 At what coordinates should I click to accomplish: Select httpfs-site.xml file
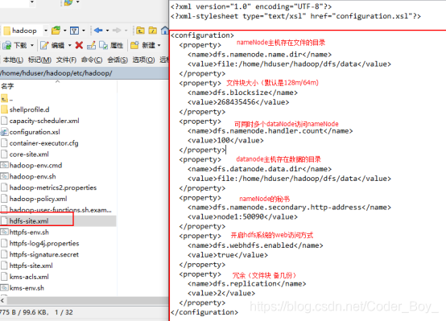27,265
